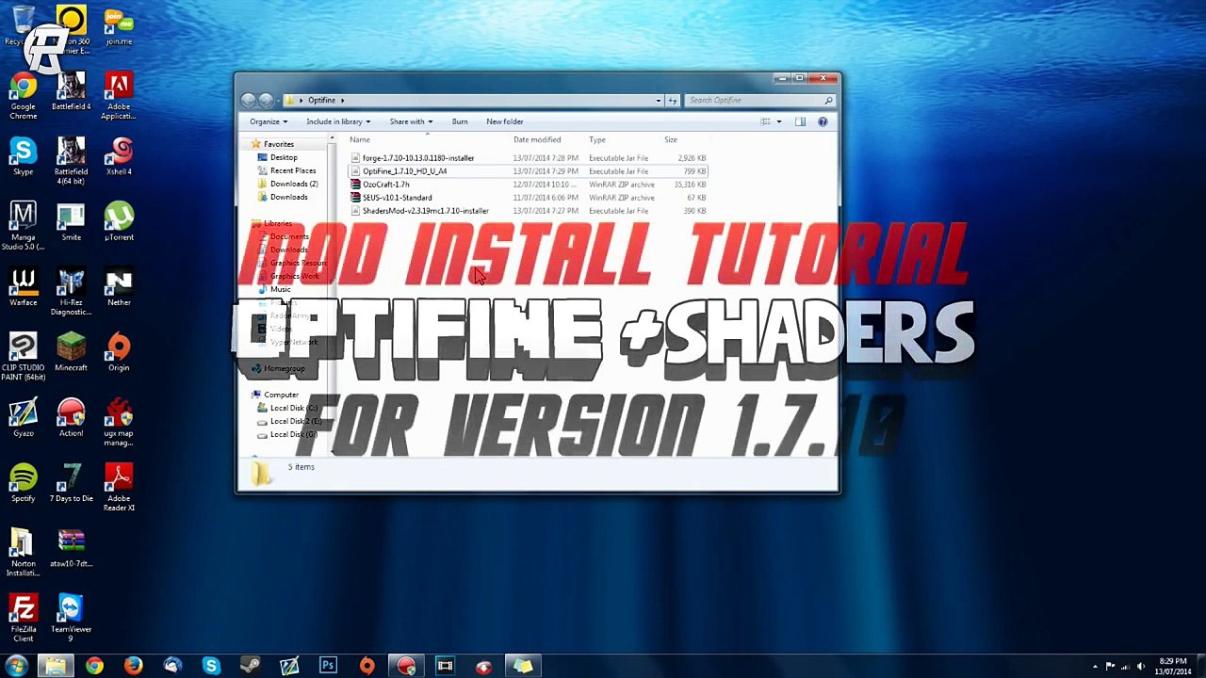
Task: Open Local Disk (C:) in sidebar
Action: pyautogui.click(x=293, y=408)
